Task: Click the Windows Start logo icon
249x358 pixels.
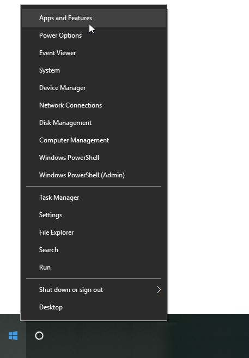Action: tap(13, 336)
